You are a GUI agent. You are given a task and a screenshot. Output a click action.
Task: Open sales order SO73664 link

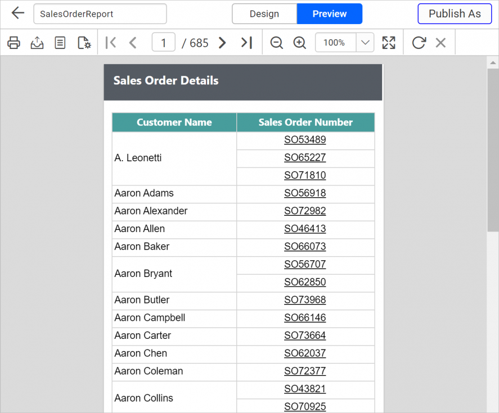tap(305, 335)
